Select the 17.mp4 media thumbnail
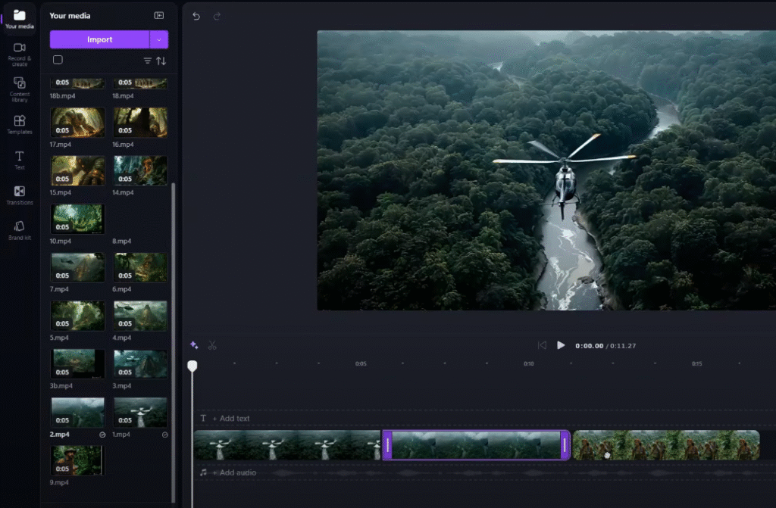Viewport: 776px width, 508px height. (x=77, y=122)
